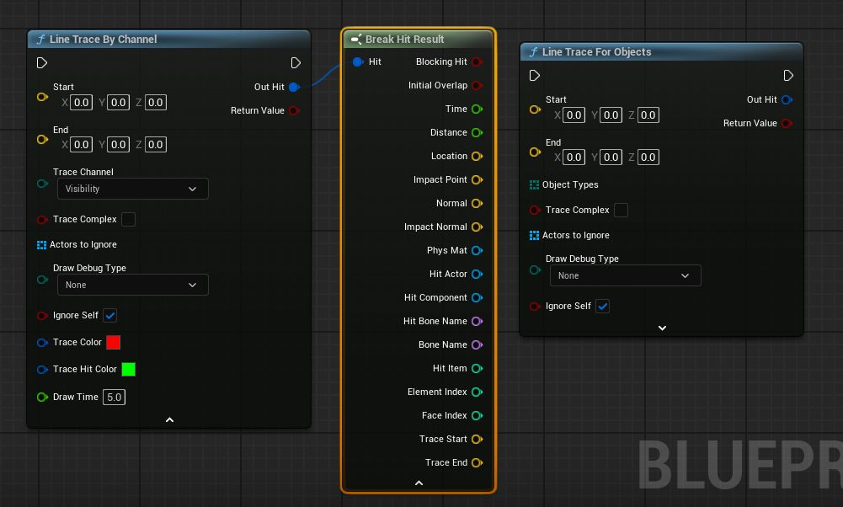Click Line Trace By Channel output execution pin
Screen dimensions: 843x507
(296, 63)
